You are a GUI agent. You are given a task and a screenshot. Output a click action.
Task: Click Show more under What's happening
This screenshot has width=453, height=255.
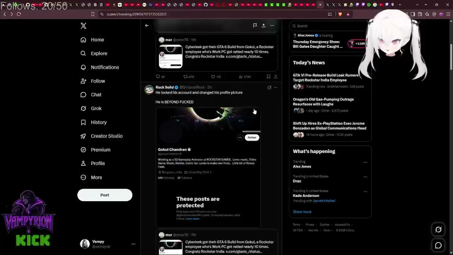click(302, 212)
